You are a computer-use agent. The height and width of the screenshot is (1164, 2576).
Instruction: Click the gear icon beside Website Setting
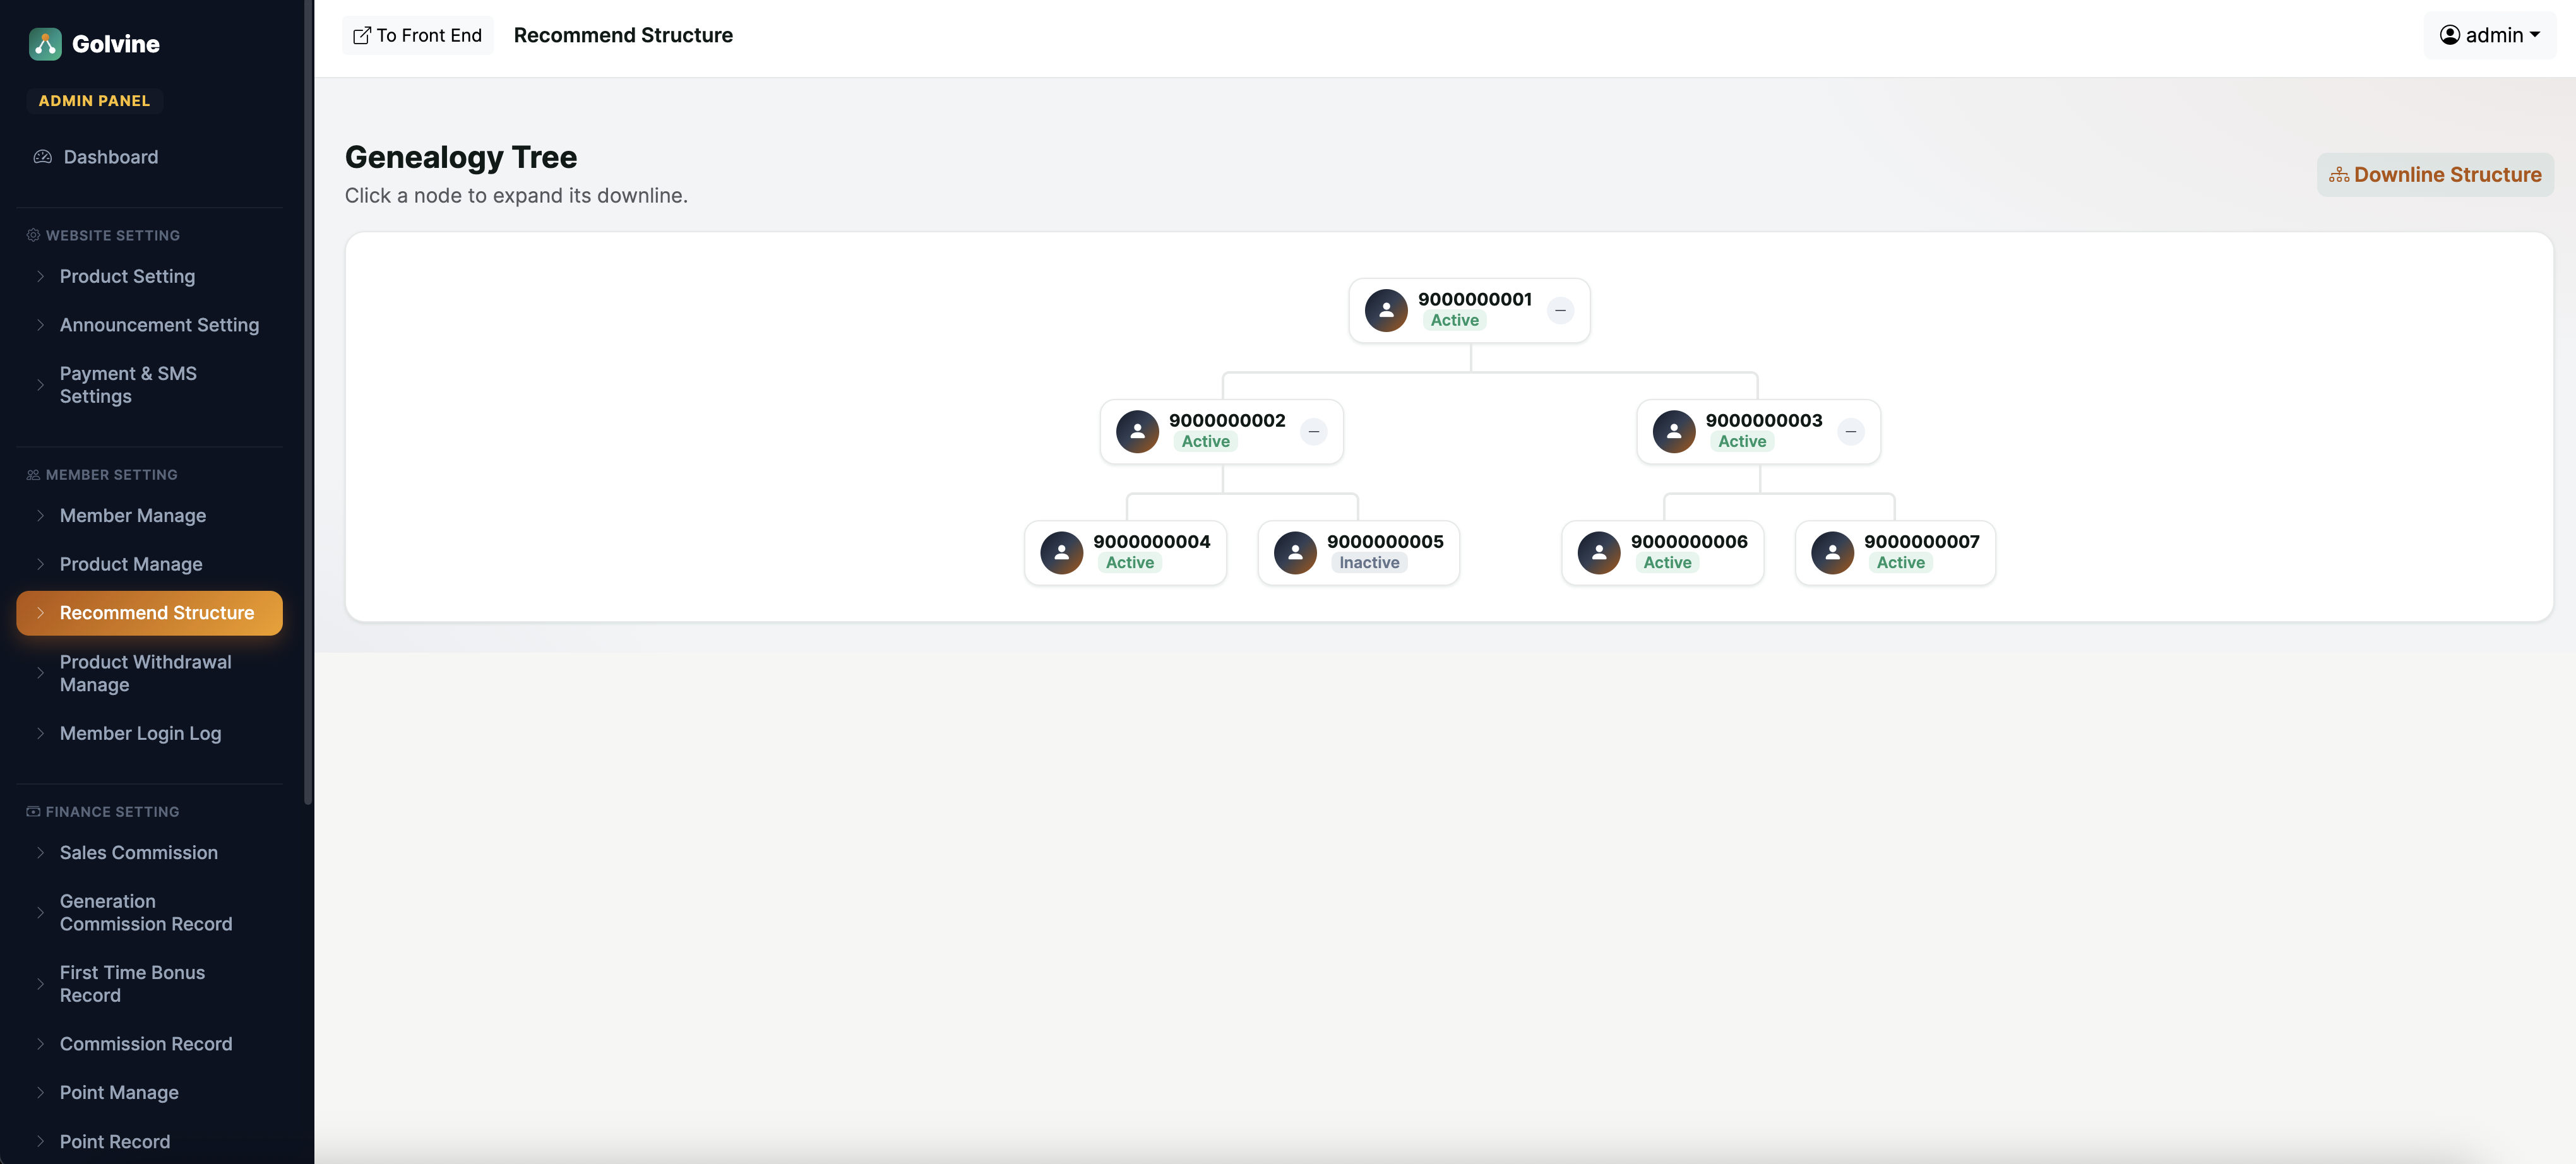pyautogui.click(x=33, y=235)
